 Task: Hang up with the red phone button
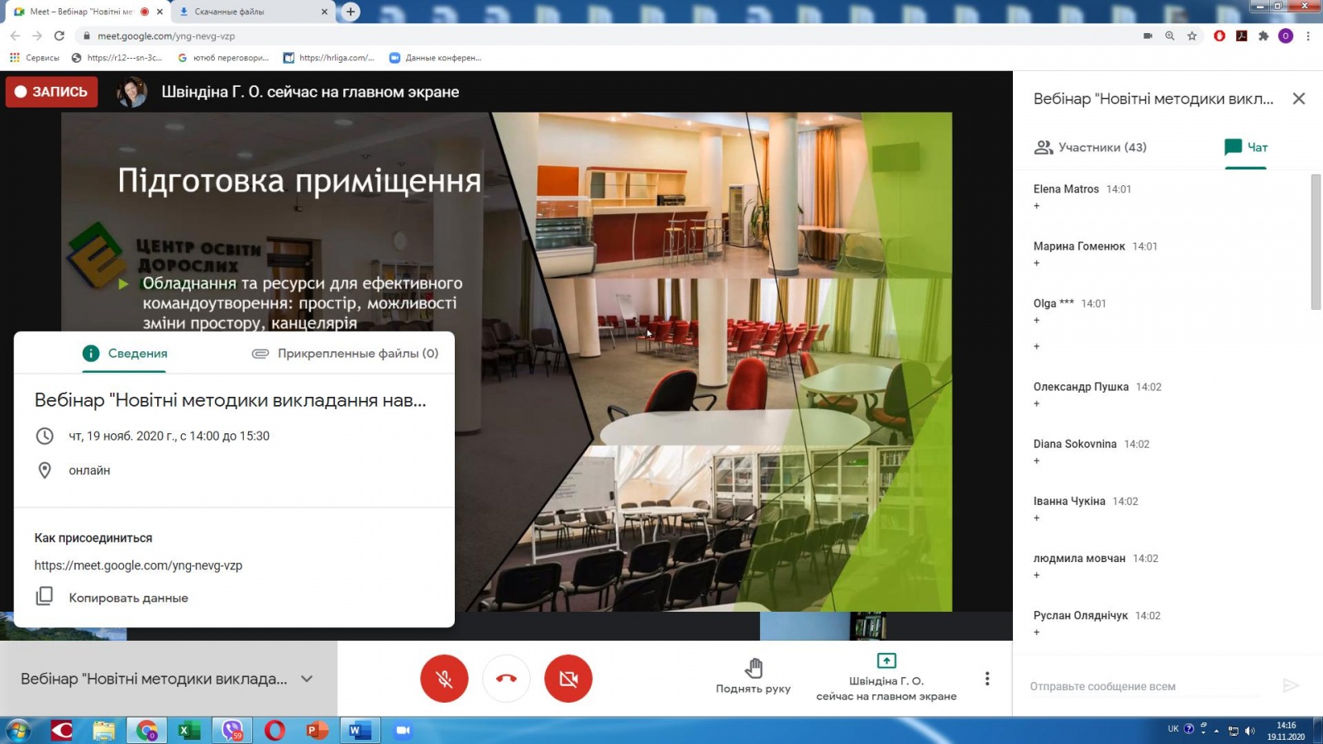pos(506,679)
